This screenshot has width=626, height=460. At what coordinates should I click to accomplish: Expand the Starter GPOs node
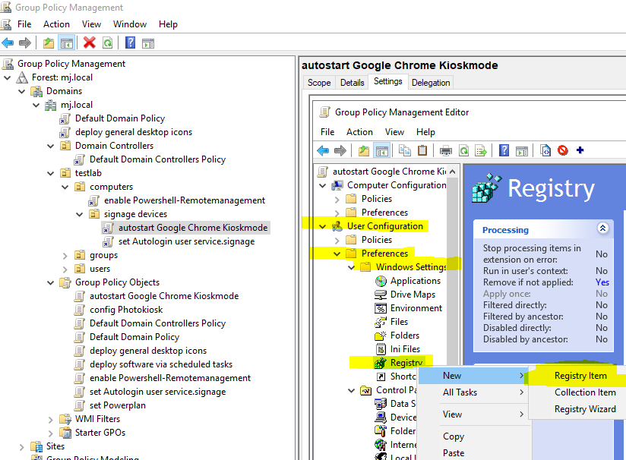[x=51, y=433]
